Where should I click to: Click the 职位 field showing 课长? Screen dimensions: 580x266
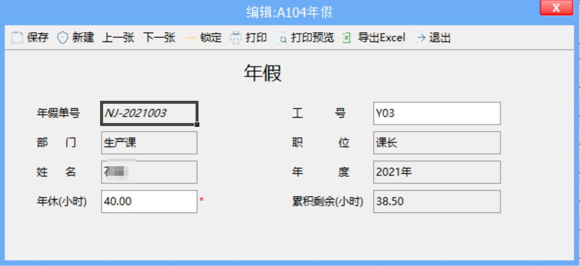coord(437,142)
